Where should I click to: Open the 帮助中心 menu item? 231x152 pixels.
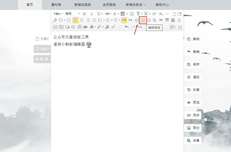pos(162,5)
